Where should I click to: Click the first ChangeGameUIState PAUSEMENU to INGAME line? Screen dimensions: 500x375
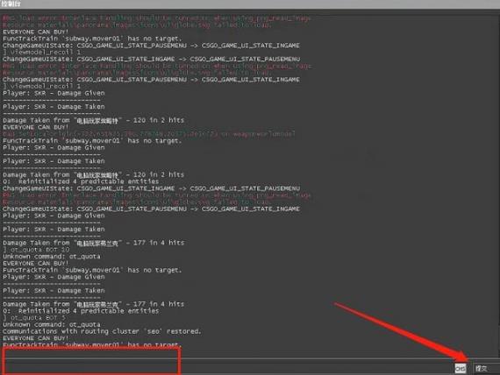(x=151, y=46)
